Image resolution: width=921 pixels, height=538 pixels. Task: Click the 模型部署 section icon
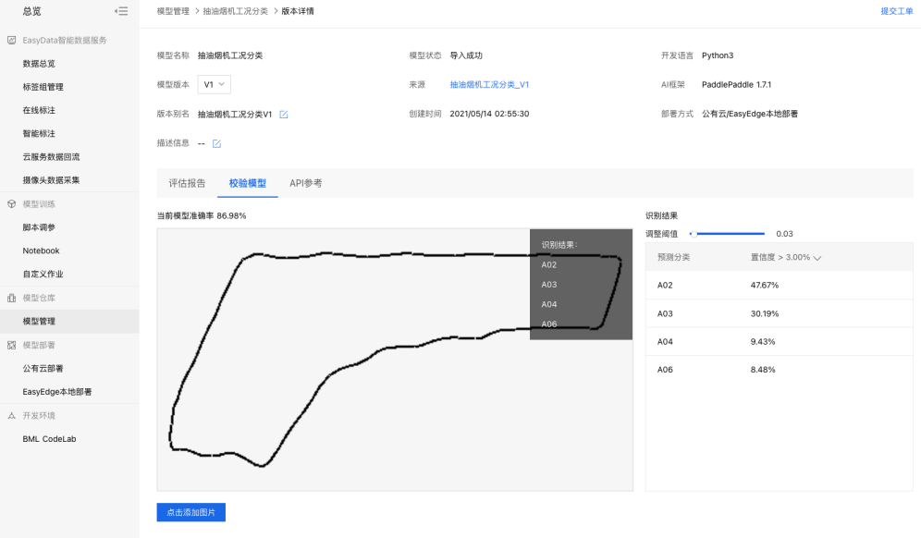pyautogui.click(x=11, y=345)
